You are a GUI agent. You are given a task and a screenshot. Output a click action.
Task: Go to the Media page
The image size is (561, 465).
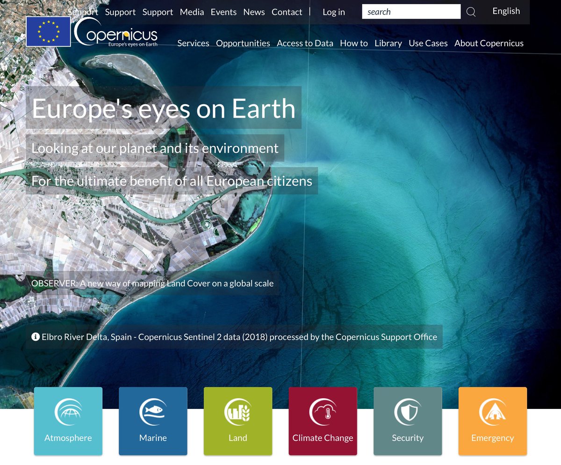click(192, 12)
